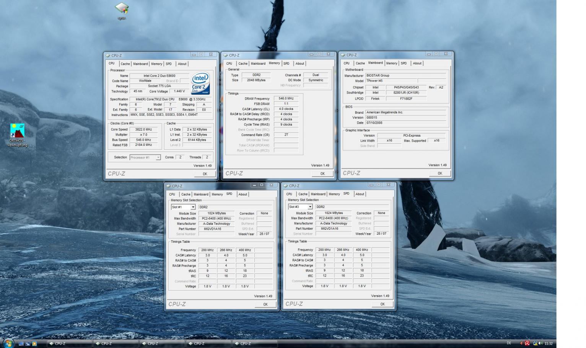Click the 'American Megatrends Inc.' BIOS brand field
Viewport: 586px width, 348px height.
pos(406,112)
